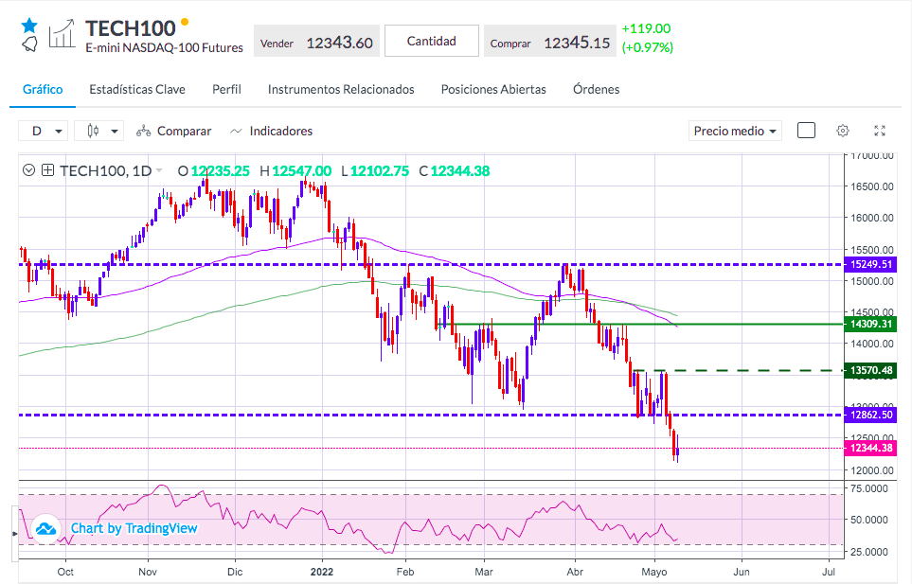
Task: Click the H 12547.00 high value
Action: coord(295,170)
